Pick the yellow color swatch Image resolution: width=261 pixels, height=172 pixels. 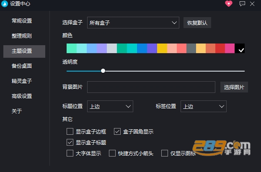162,49
